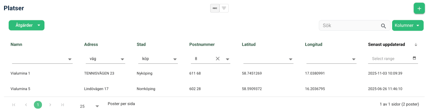This screenshot has height=112, width=433.
Task: Open the Åtgärder dropdown menu
Action: (26, 25)
